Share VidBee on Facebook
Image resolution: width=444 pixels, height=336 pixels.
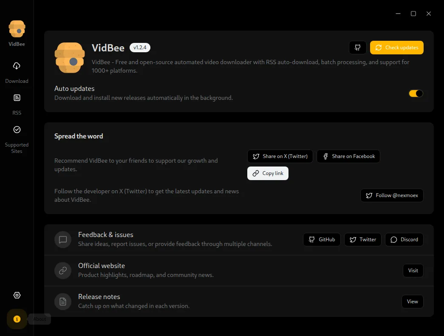click(x=348, y=156)
